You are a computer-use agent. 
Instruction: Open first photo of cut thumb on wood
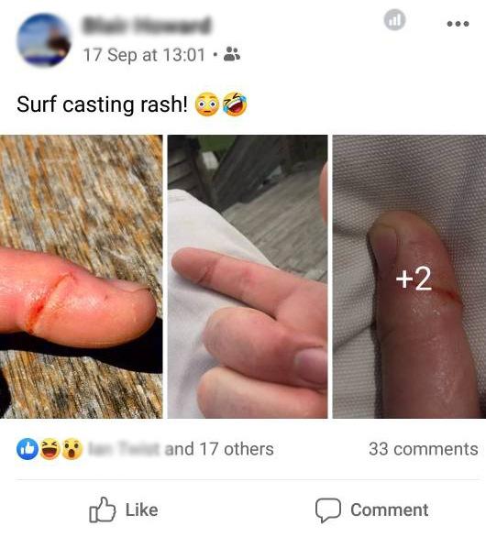coord(82,277)
